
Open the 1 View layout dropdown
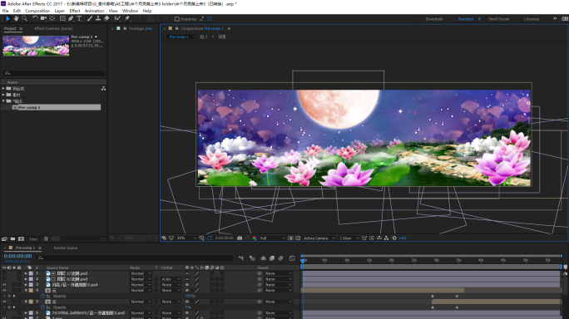click(x=349, y=238)
